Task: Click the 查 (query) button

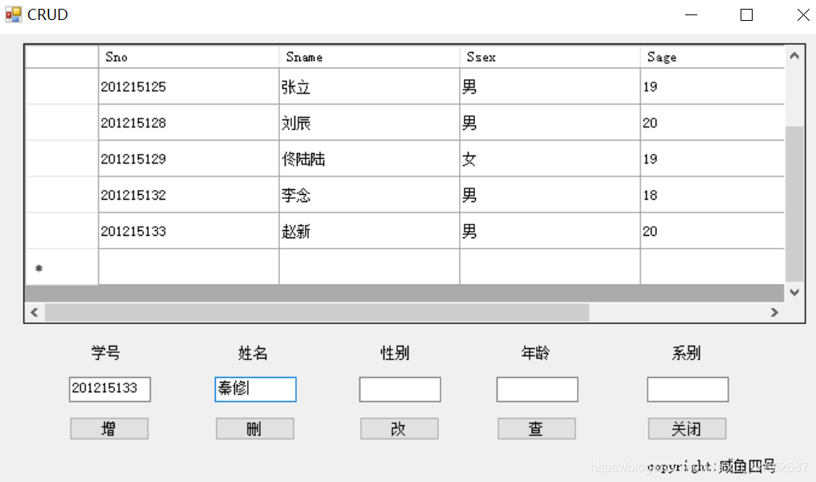Action: pyautogui.click(x=537, y=429)
